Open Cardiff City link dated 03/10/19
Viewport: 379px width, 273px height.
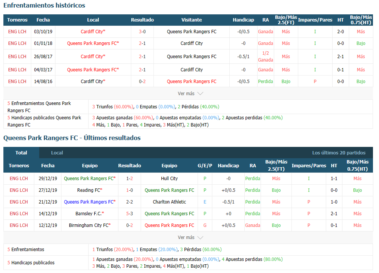(x=93, y=31)
